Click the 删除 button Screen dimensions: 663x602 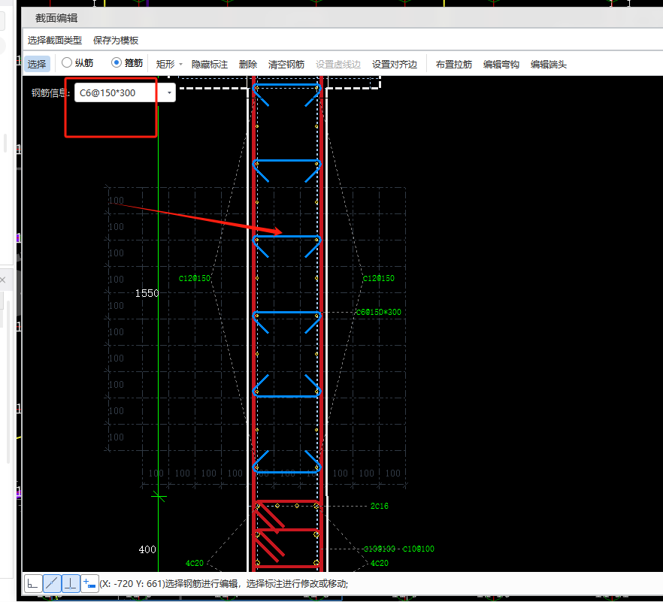(248, 65)
